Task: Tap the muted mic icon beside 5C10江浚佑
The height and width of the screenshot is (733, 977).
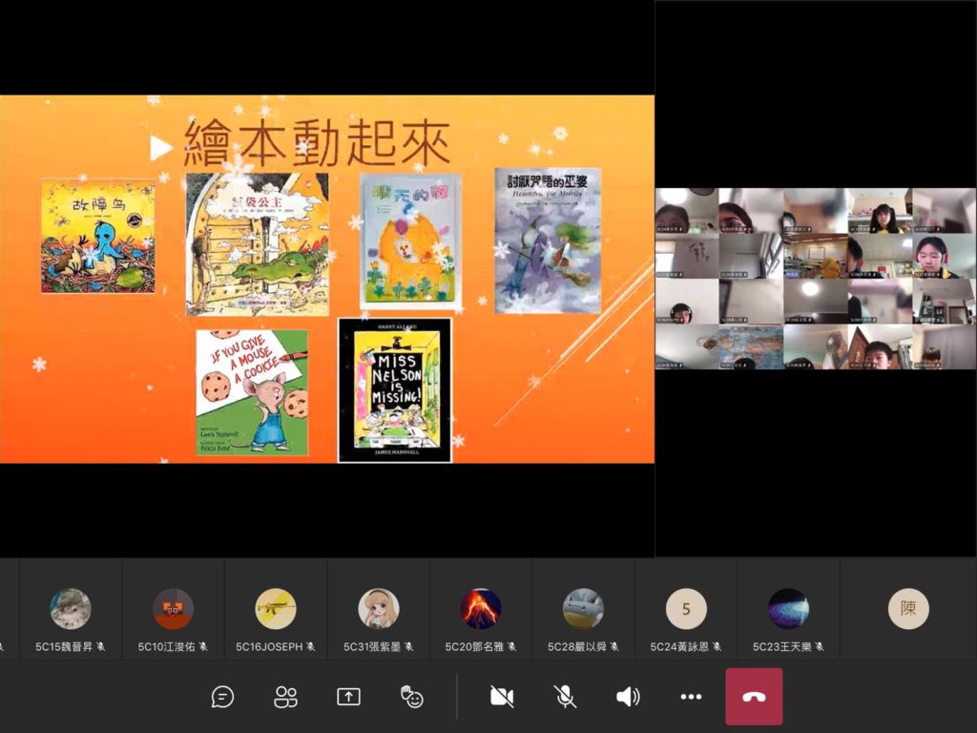Action: (x=203, y=647)
